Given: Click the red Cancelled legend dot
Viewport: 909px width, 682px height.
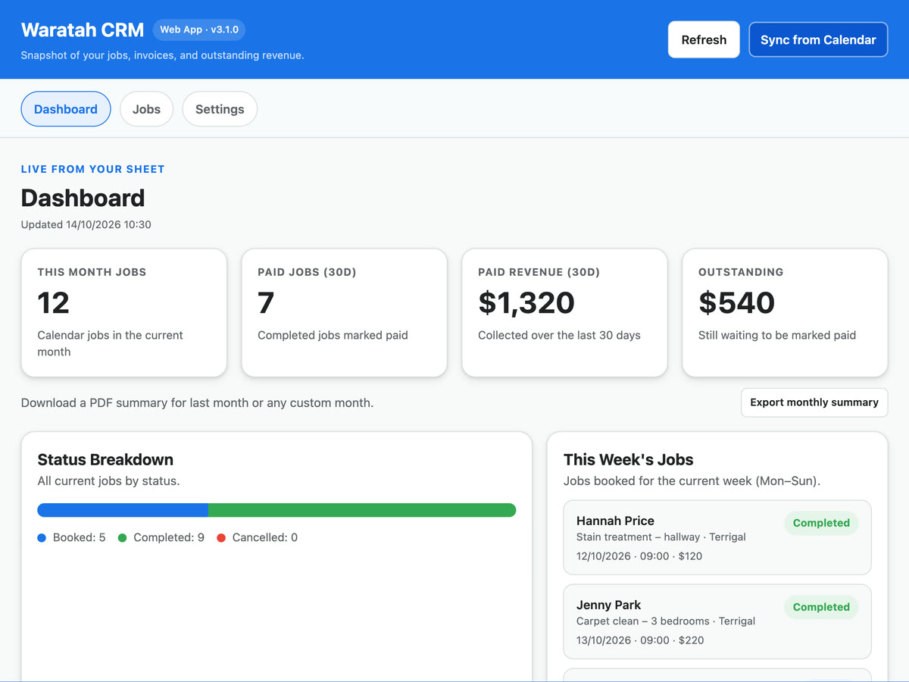Looking at the screenshot, I should [221, 538].
